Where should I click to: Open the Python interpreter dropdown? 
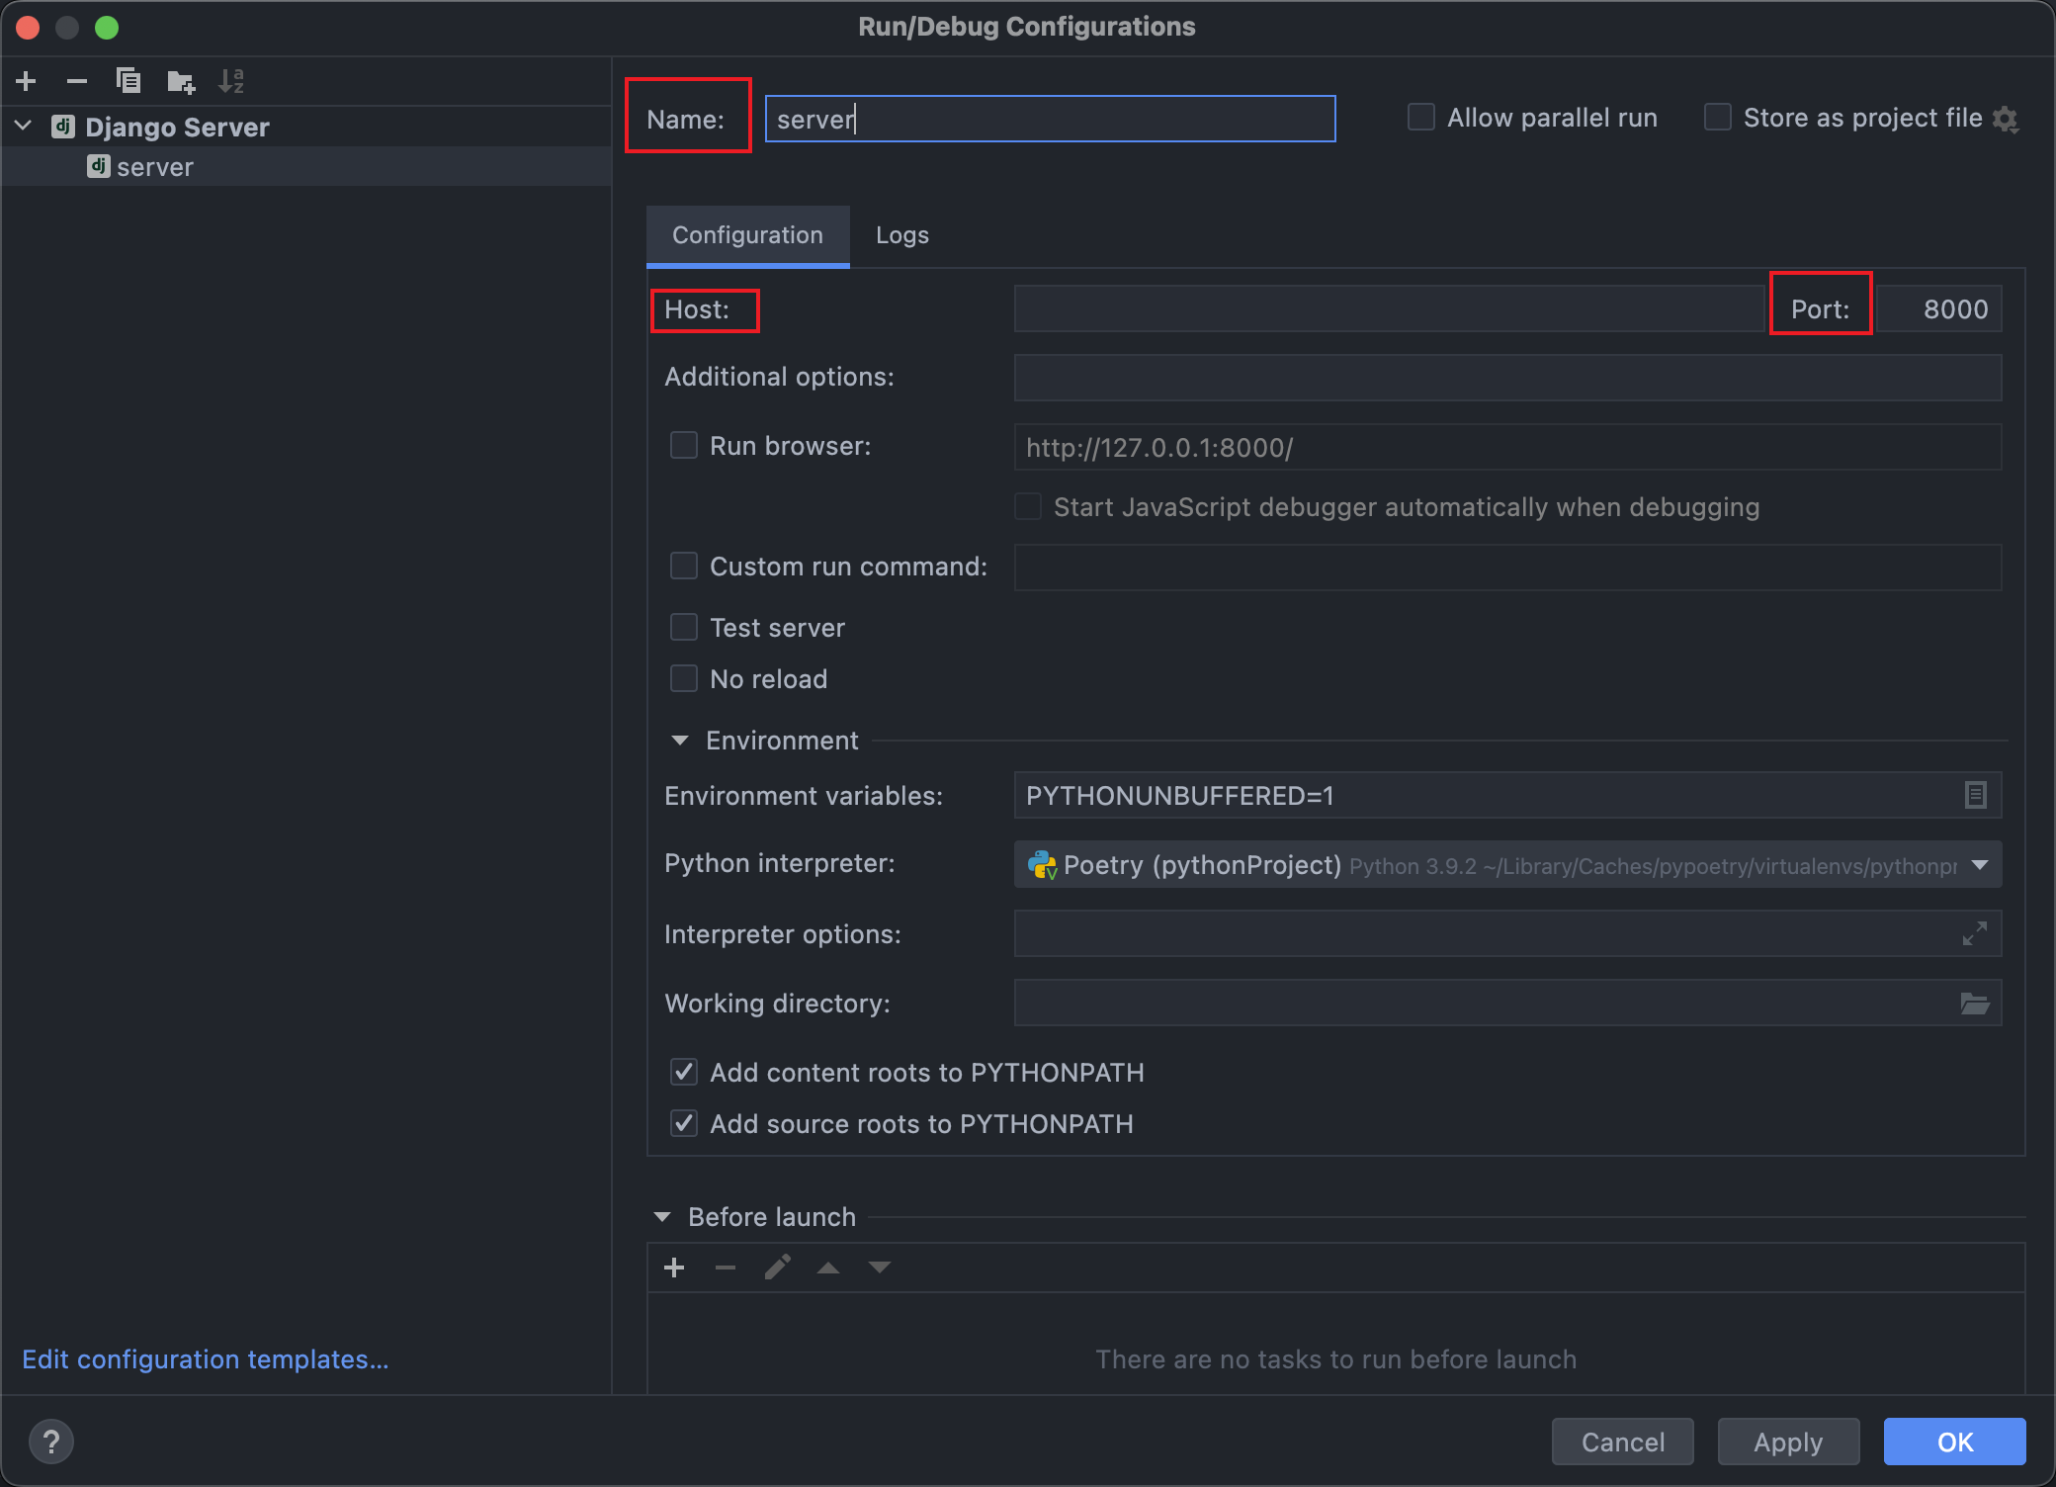pyautogui.click(x=1507, y=865)
